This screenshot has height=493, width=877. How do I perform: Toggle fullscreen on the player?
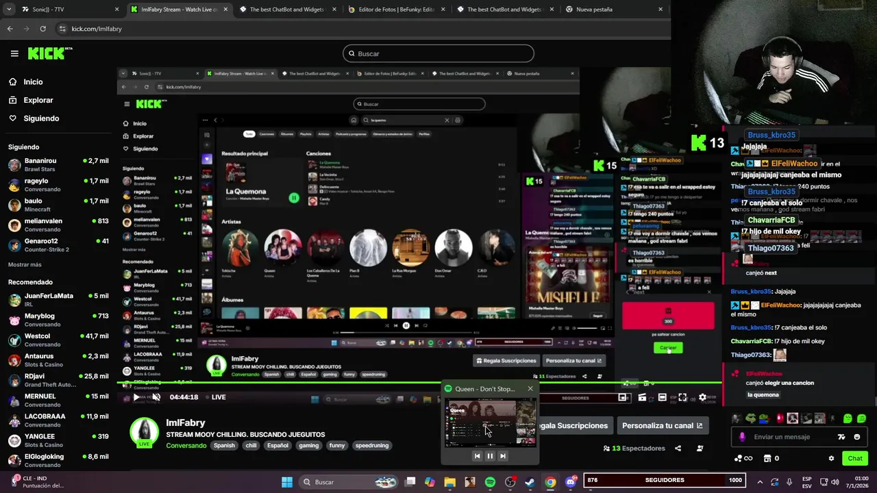[682, 397]
